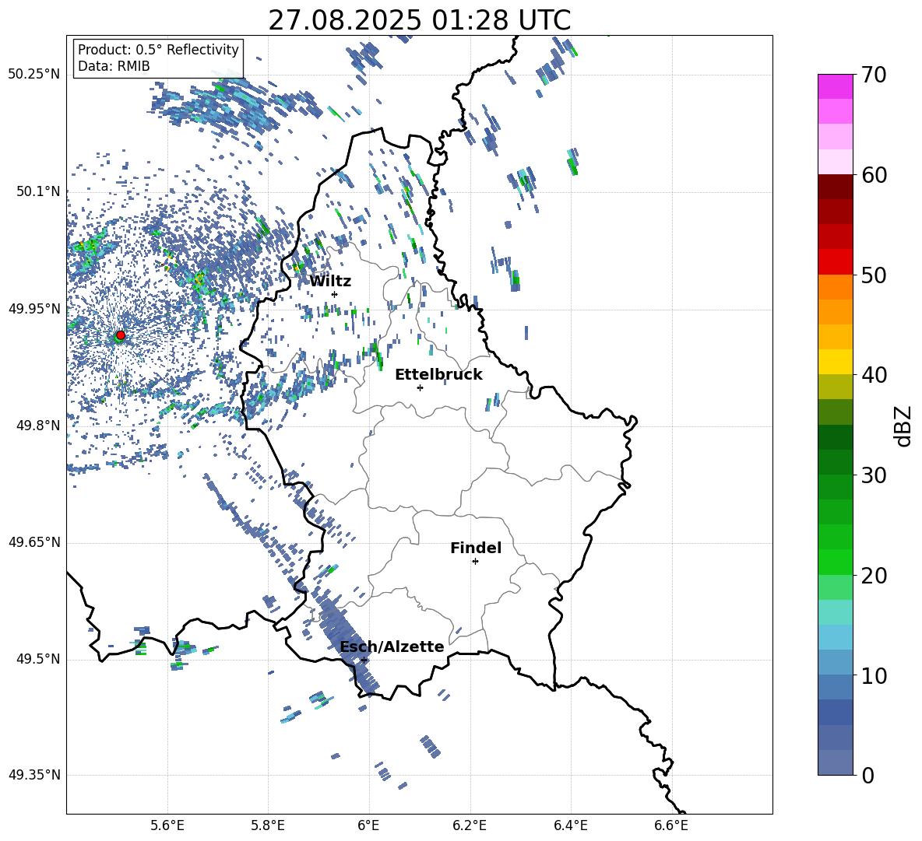Click the 40 tick label on colorbar

click(x=873, y=375)
